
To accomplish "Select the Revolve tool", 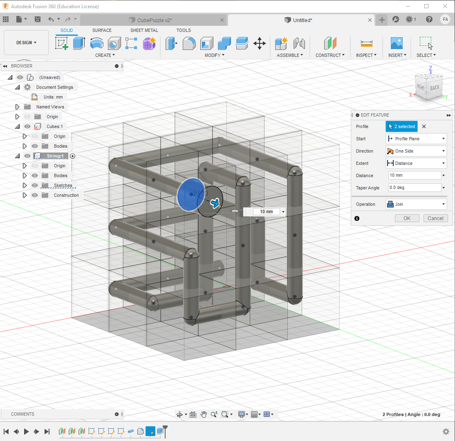I will (x=97, y=43).
